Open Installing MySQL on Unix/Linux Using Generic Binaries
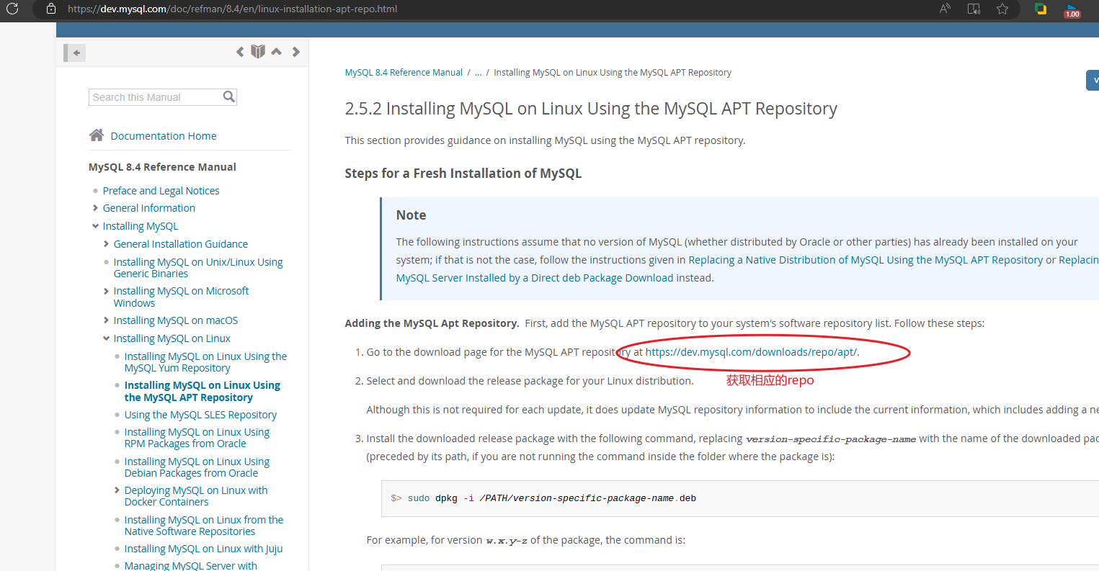 tap(198, 268)
